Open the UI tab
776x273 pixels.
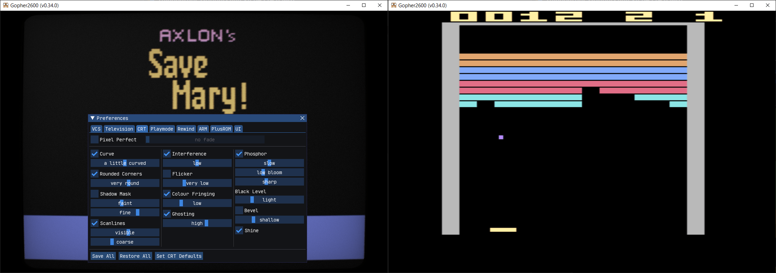point(238,129)
